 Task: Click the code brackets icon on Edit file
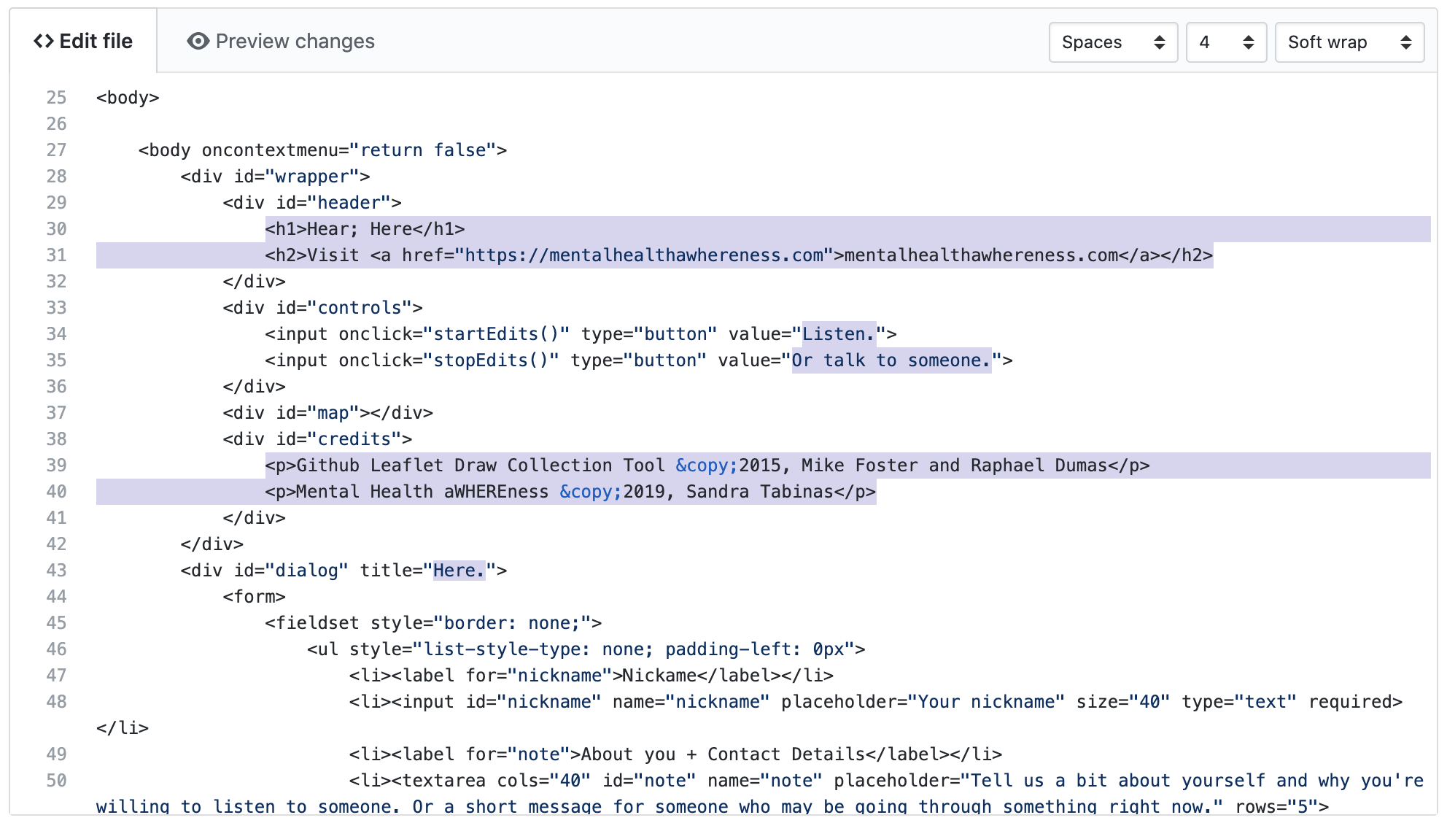(x=44, y=42)
